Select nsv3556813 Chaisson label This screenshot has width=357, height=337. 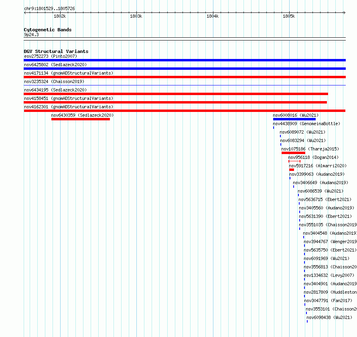tap(331, 267)
